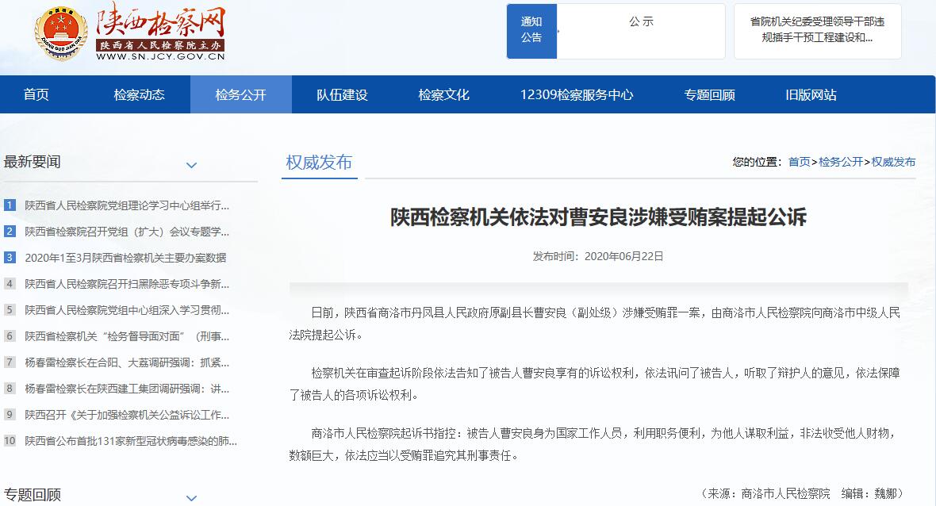Click the number 6 badge in news list
The image size is (936, 506).
click(10, 336)
